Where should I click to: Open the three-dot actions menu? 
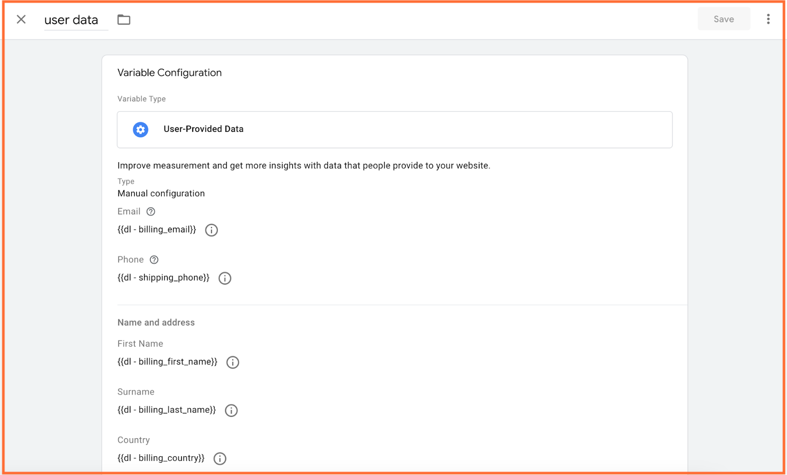[x=768, y=19]
